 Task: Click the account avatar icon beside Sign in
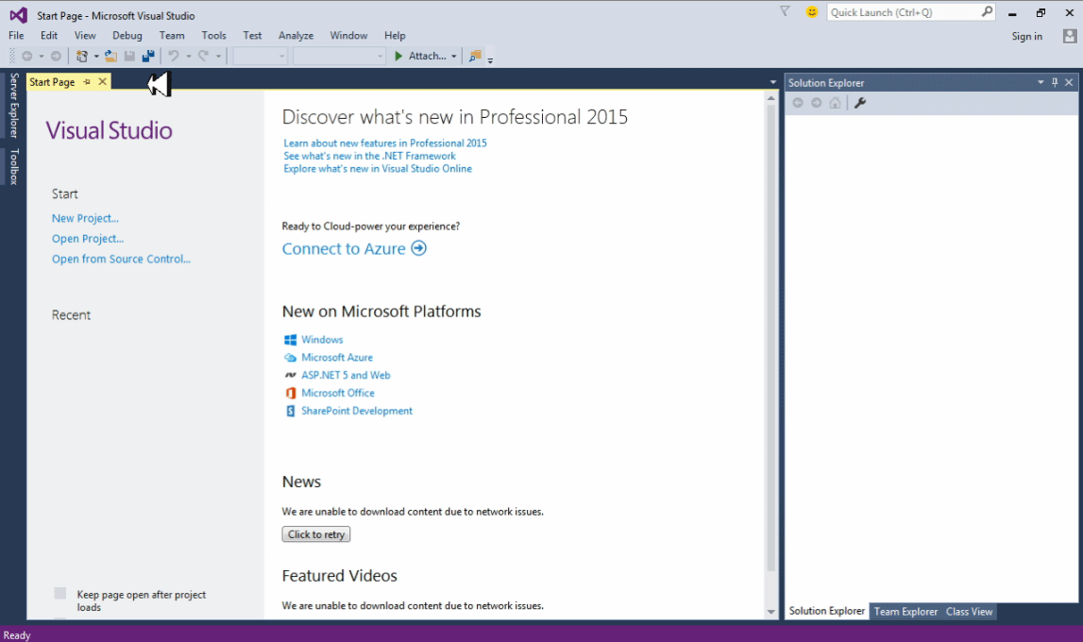(x=1069, y=36)
